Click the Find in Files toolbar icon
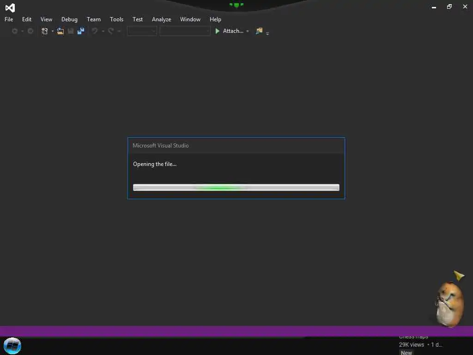Viewport: 473px width, 355px height. (259, 31)
